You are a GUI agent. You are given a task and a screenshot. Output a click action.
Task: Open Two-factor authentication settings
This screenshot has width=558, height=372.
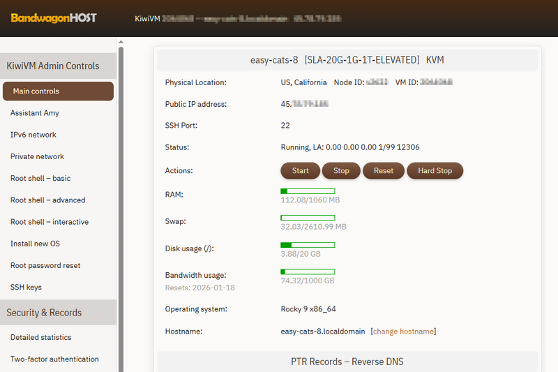(54, 359)
